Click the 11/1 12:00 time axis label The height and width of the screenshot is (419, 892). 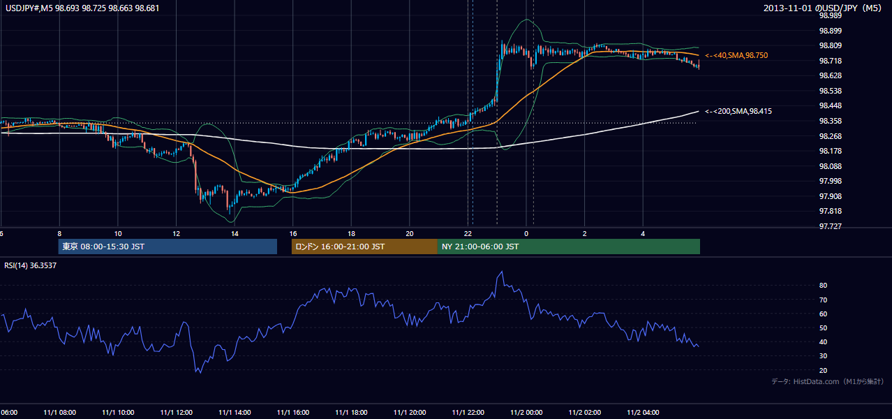click(176, 412)
